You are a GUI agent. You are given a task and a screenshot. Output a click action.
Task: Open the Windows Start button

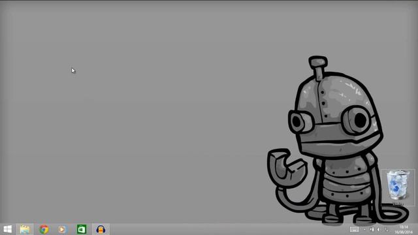(7, 229)
